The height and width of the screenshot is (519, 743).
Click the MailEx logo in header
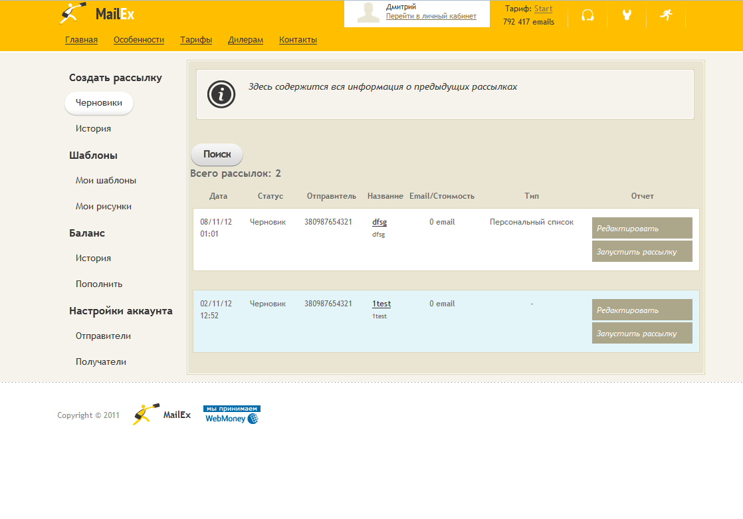96,13
